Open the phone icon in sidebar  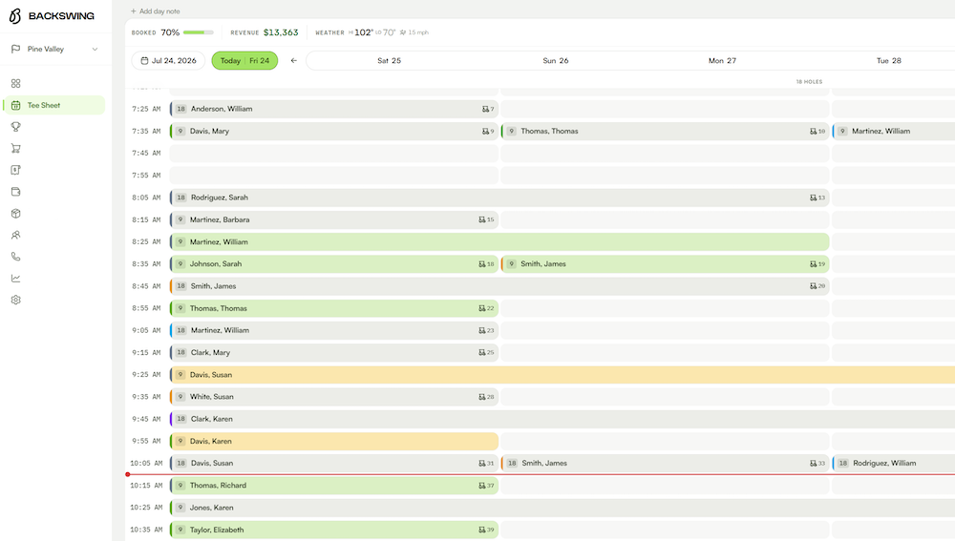click(x=16, y=257)
